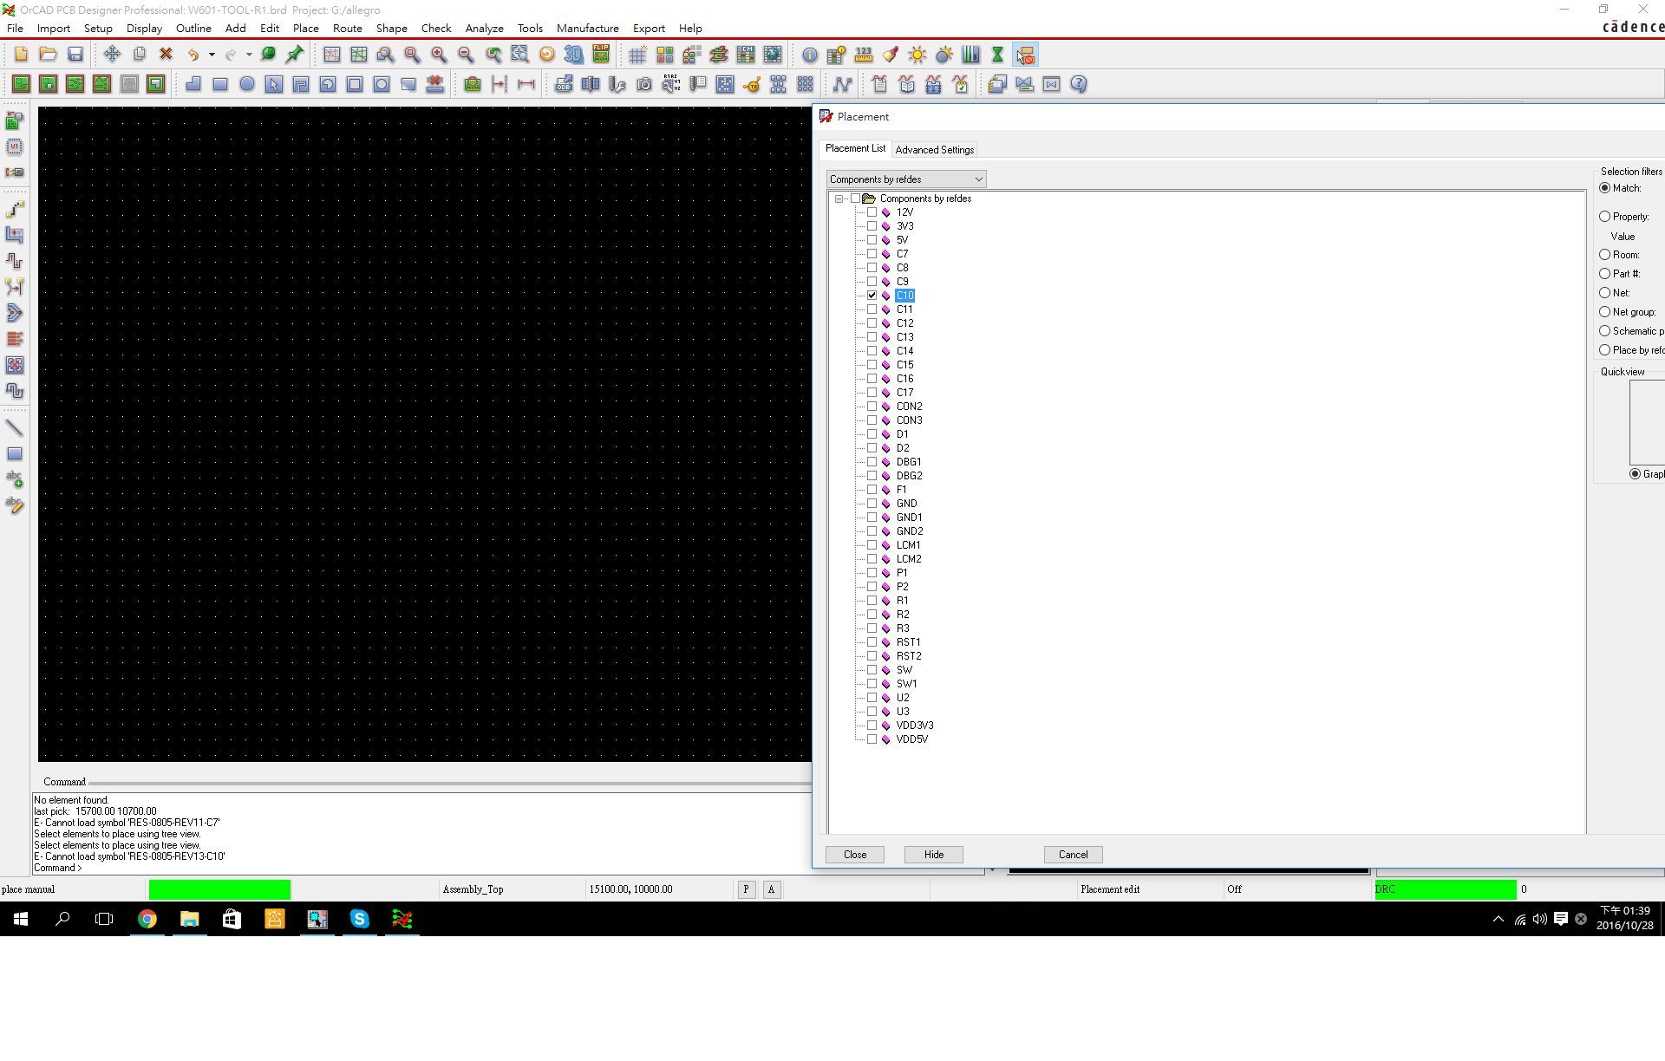Screen dimensions: 1665x1061
Task: Click the zoom in magnifier icon
Action: pyautogui.click(x=439, y=55)
